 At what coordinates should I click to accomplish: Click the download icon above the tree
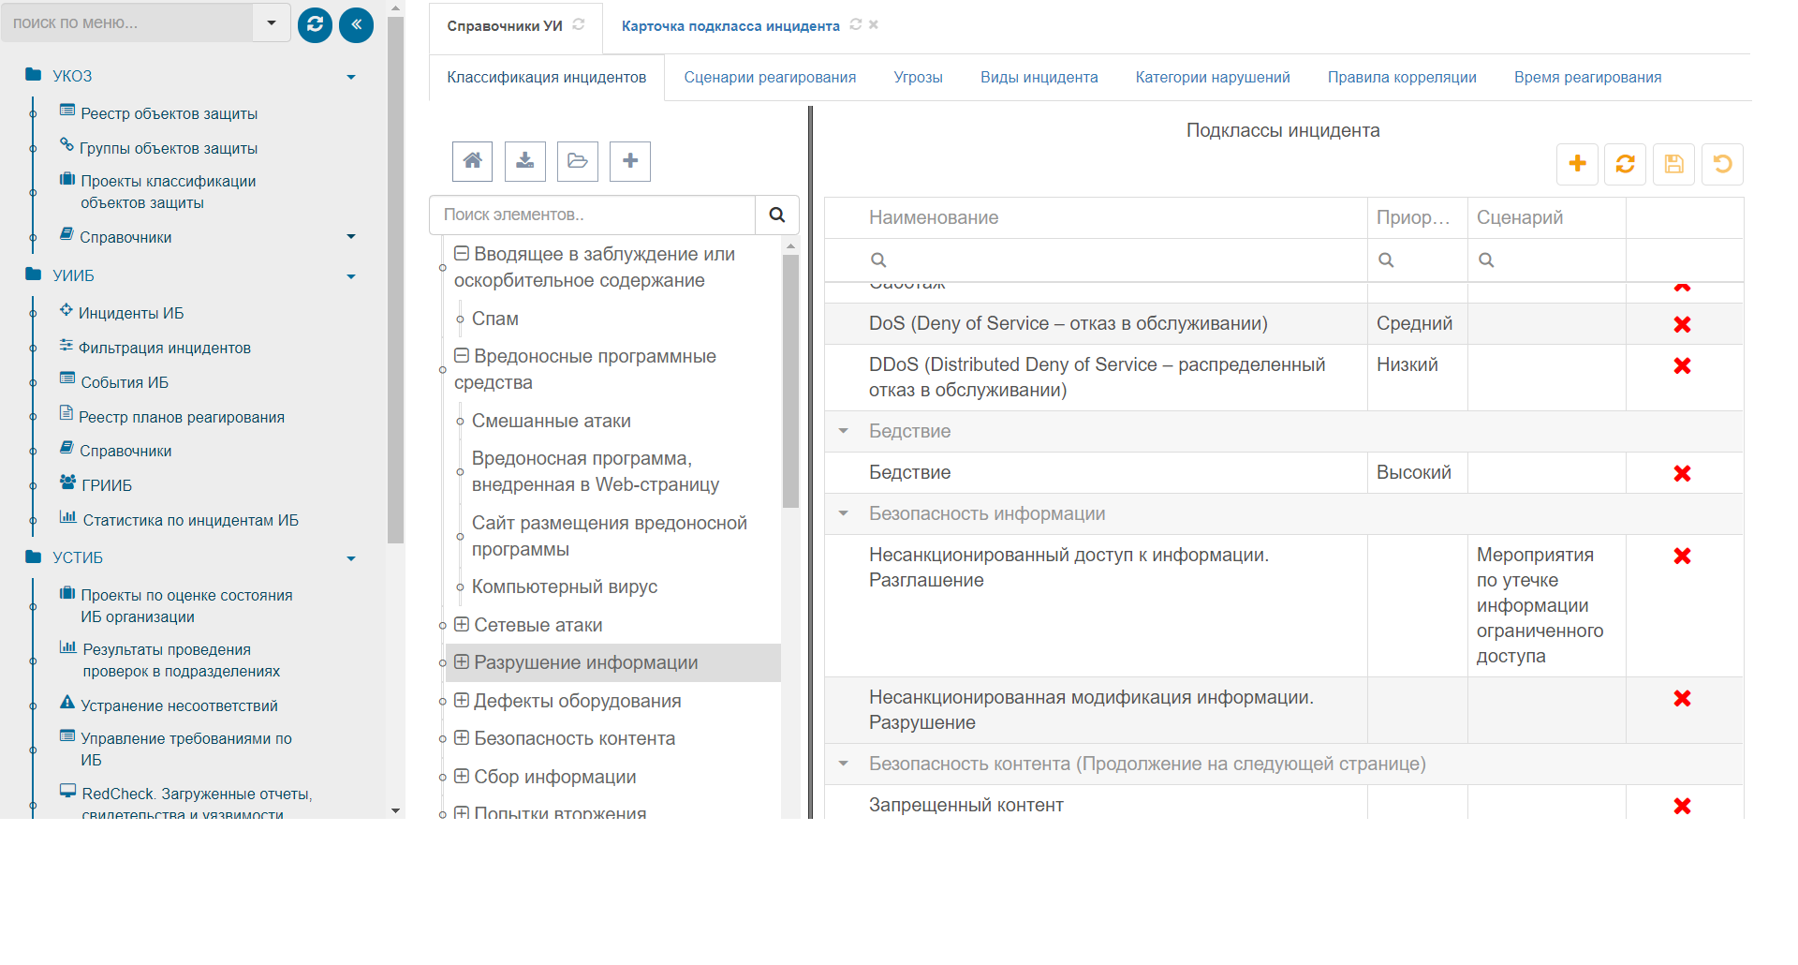(x=524, y=161)
